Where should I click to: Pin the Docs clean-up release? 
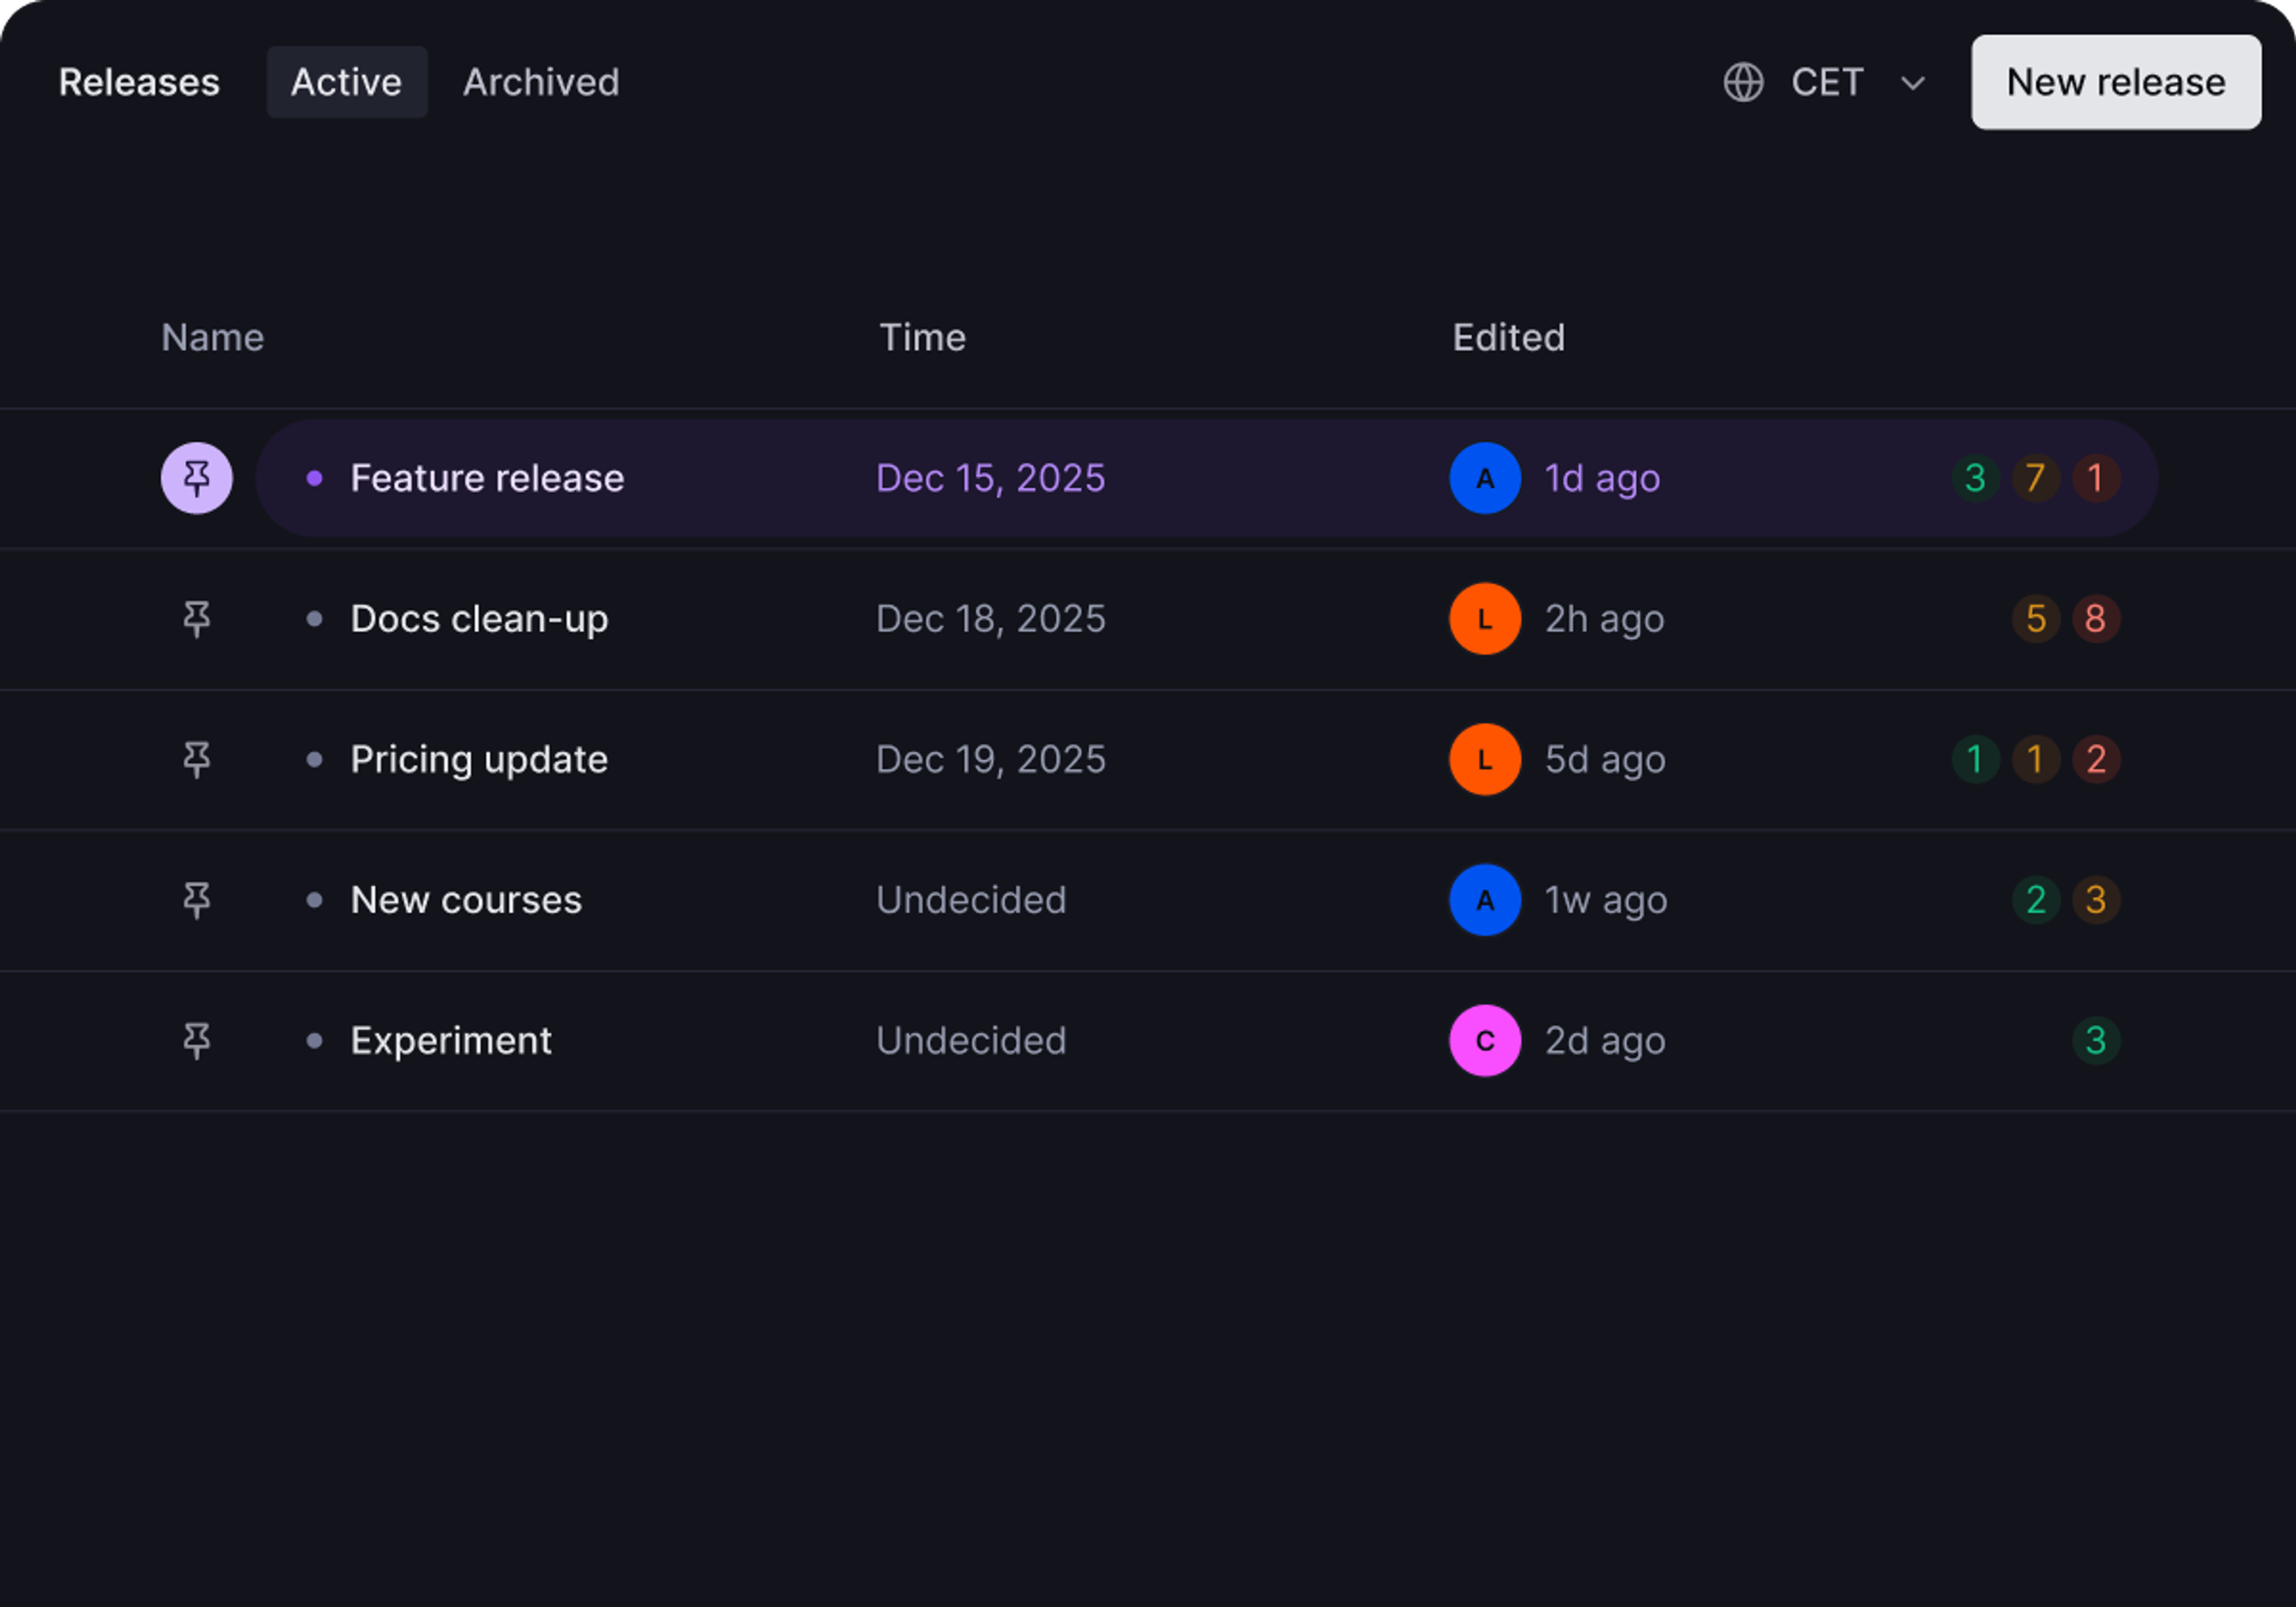point(197,619)
